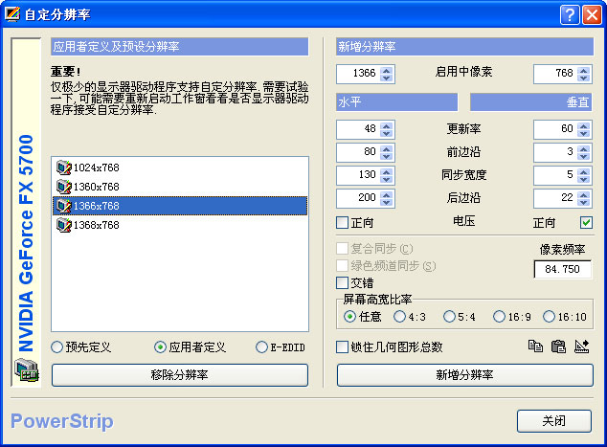
Task: Click the geometry ruler icon beside paste
Action: [x=581, y=346]
